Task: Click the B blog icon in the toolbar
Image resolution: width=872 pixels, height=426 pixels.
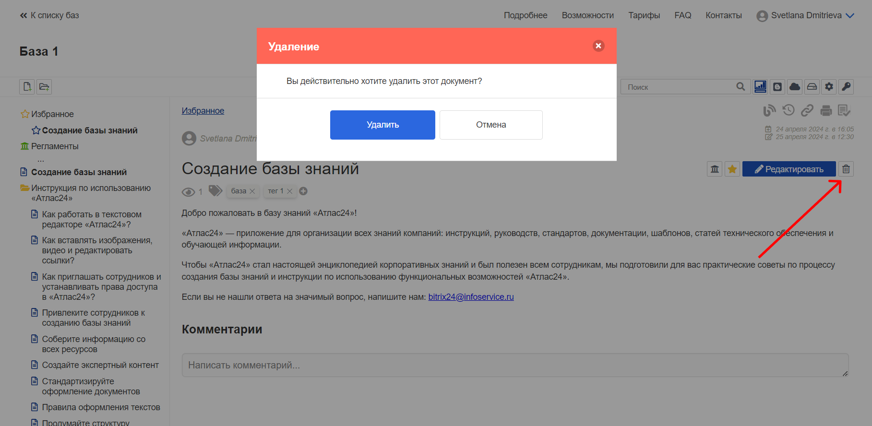Action: click(x=777, y=87)
